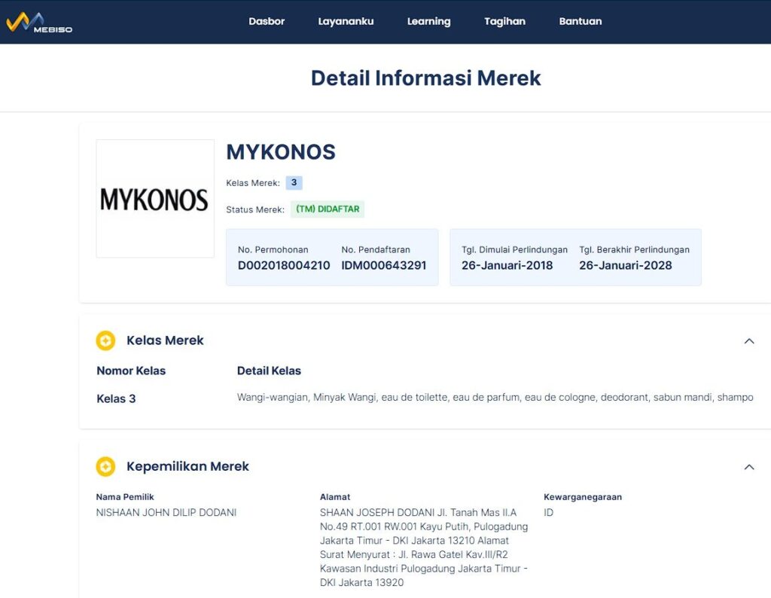
Task: Click the Kelas Merek section title
Action: (x=165, y=340)
